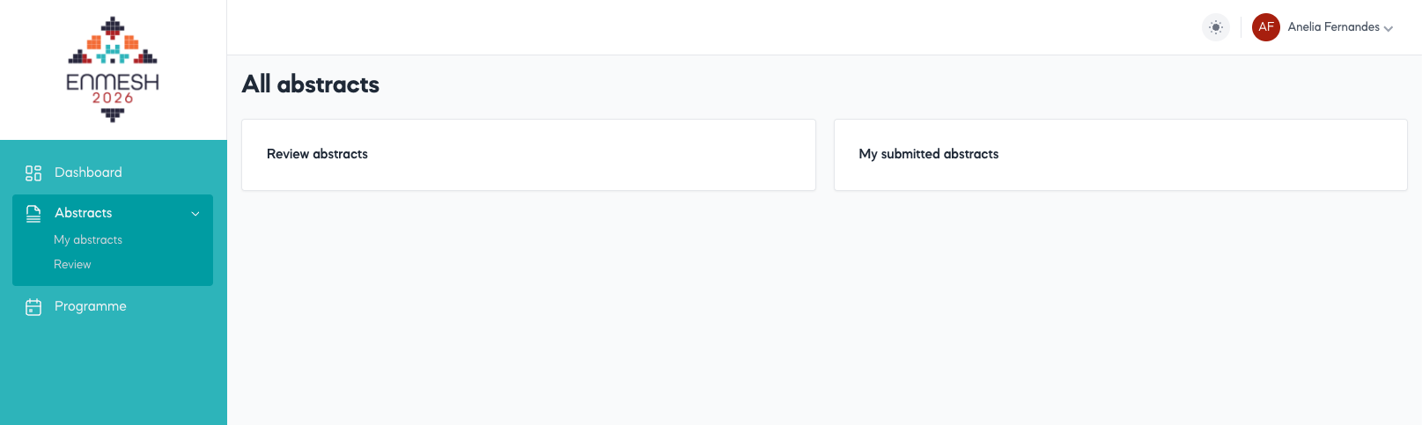Go to Dashboard in sidebar

coord(88,172)
